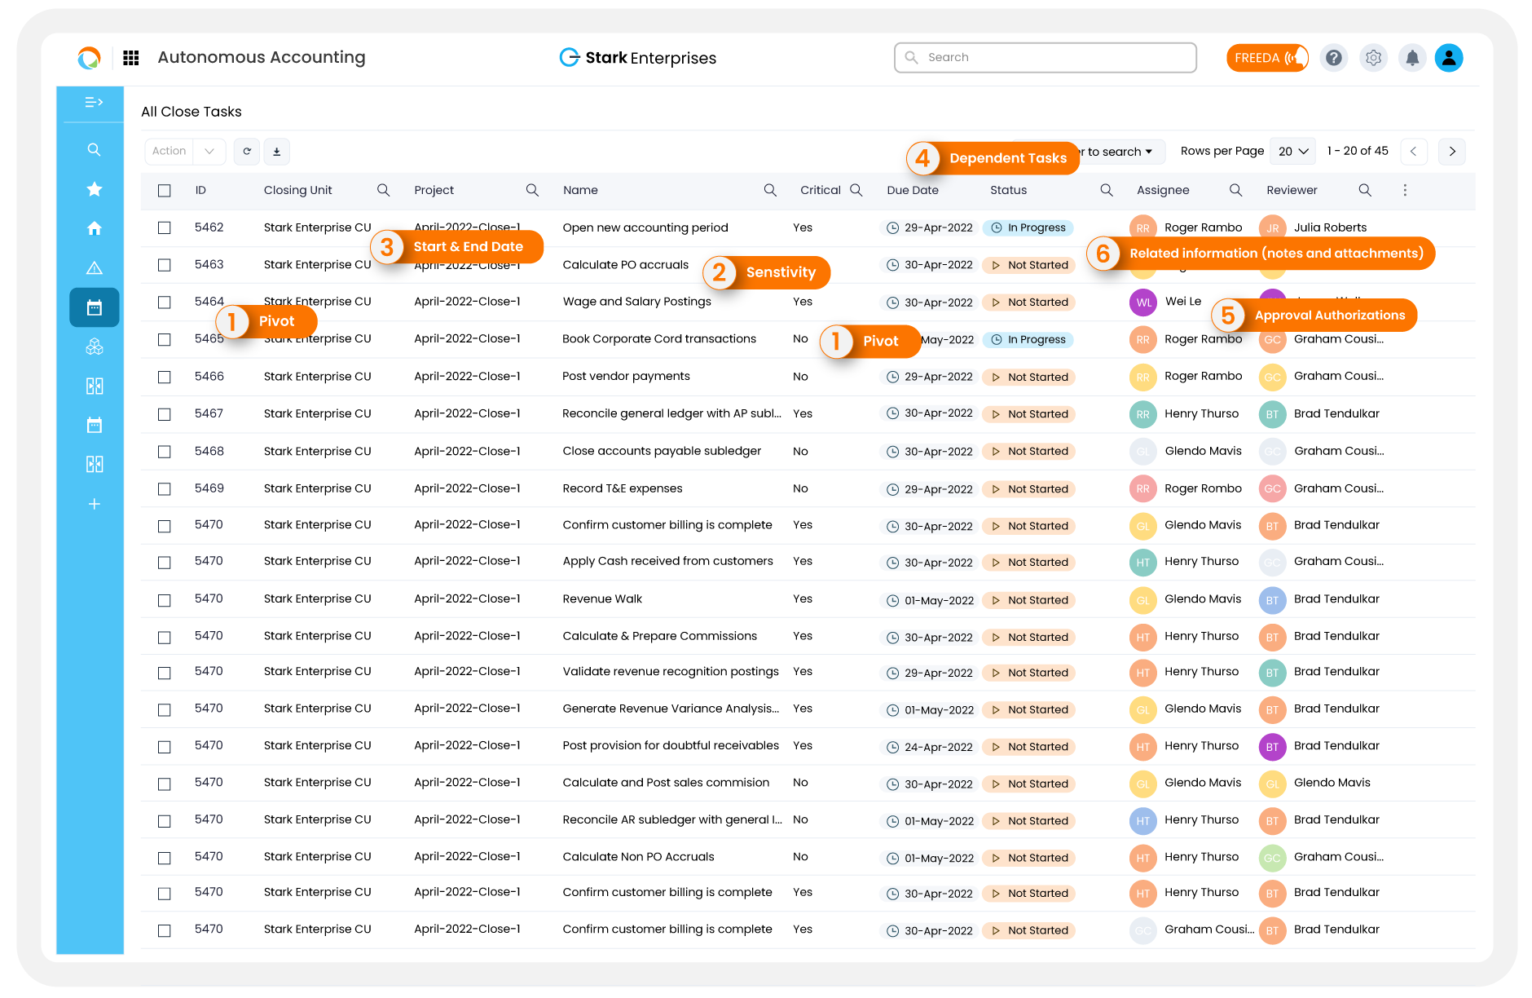The image size is (1532, 998).
Task: Click the In Progress status pill on 5462
Action: click(x=1028, y=227)
